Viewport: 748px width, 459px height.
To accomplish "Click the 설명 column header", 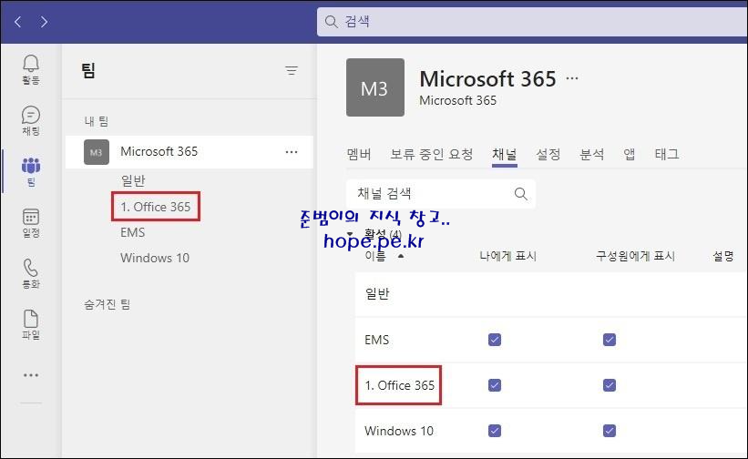I will [x=723, y=257].
